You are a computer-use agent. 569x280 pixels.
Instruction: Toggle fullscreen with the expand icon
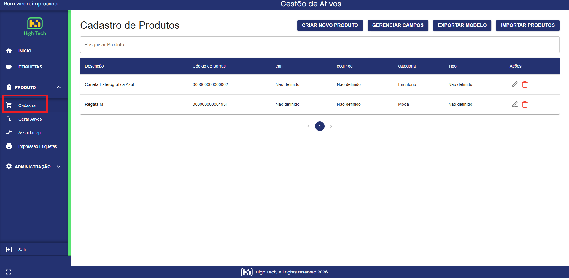point(9,272)
